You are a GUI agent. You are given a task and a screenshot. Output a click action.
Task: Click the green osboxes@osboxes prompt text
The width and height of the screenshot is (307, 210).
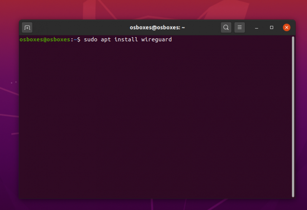pos(45,39)
